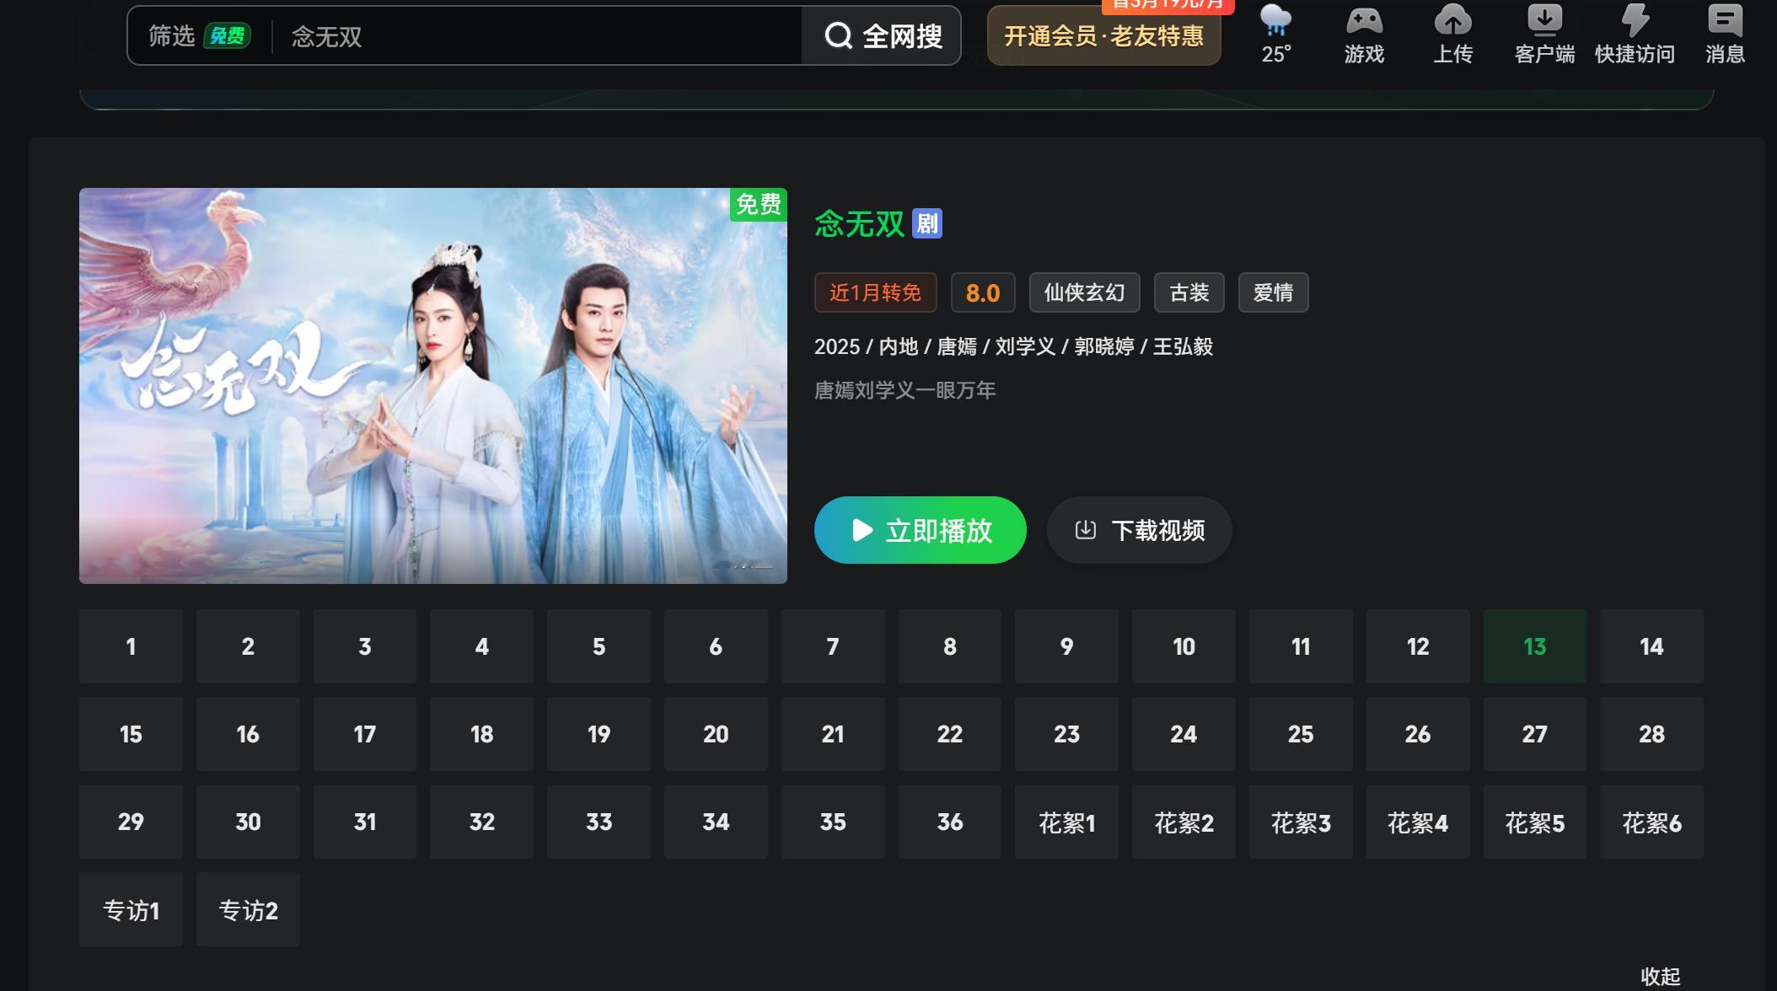Select episode 18
This screenshot has height=991, width=1777.
(481, 734)
